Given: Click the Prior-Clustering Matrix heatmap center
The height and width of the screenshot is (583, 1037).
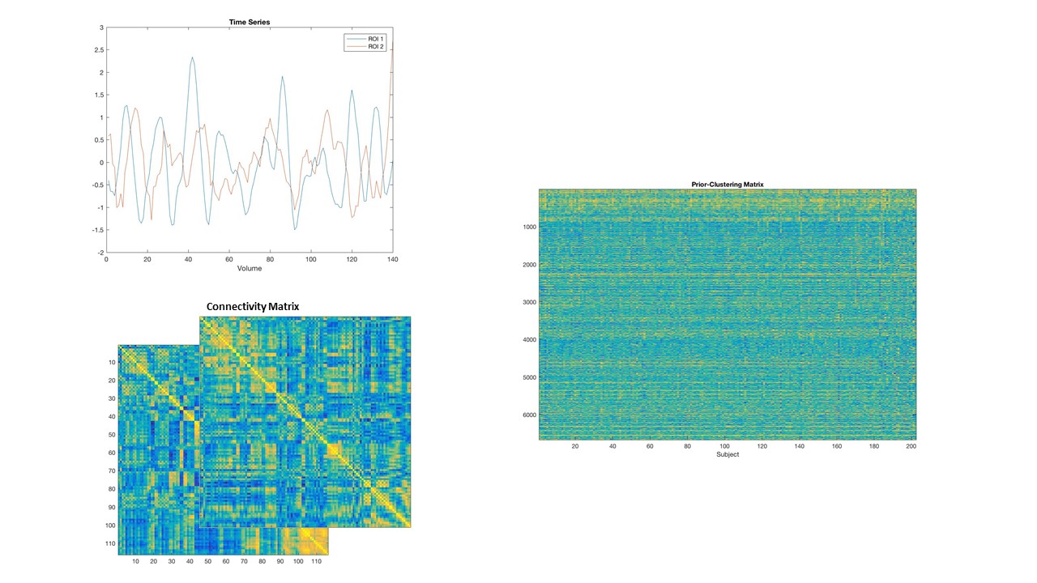Looking at the screenshot, I should 727,314.
